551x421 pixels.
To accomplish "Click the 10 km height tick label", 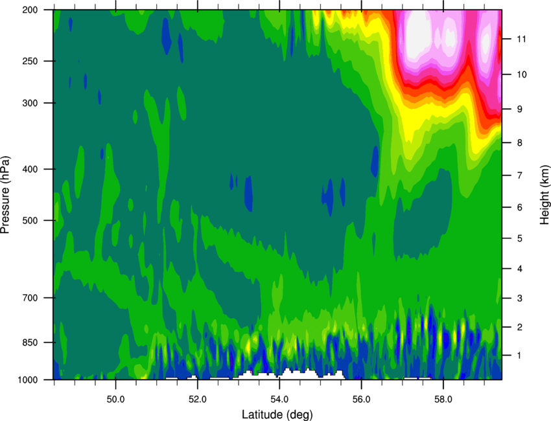I will (x=521, y=74).
